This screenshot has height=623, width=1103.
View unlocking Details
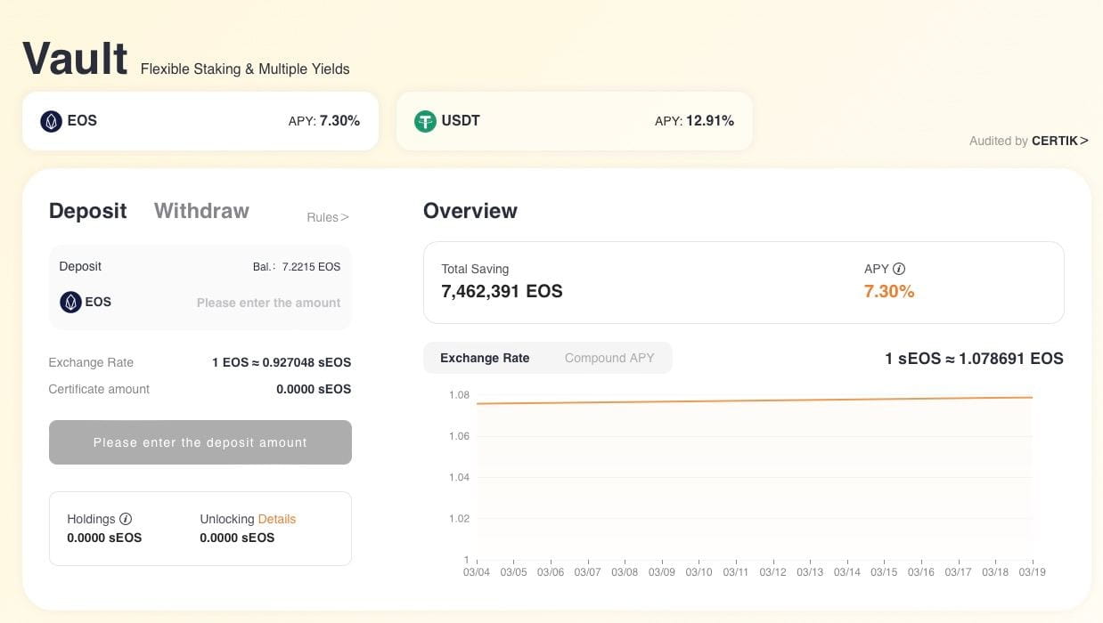click(276, 519)
